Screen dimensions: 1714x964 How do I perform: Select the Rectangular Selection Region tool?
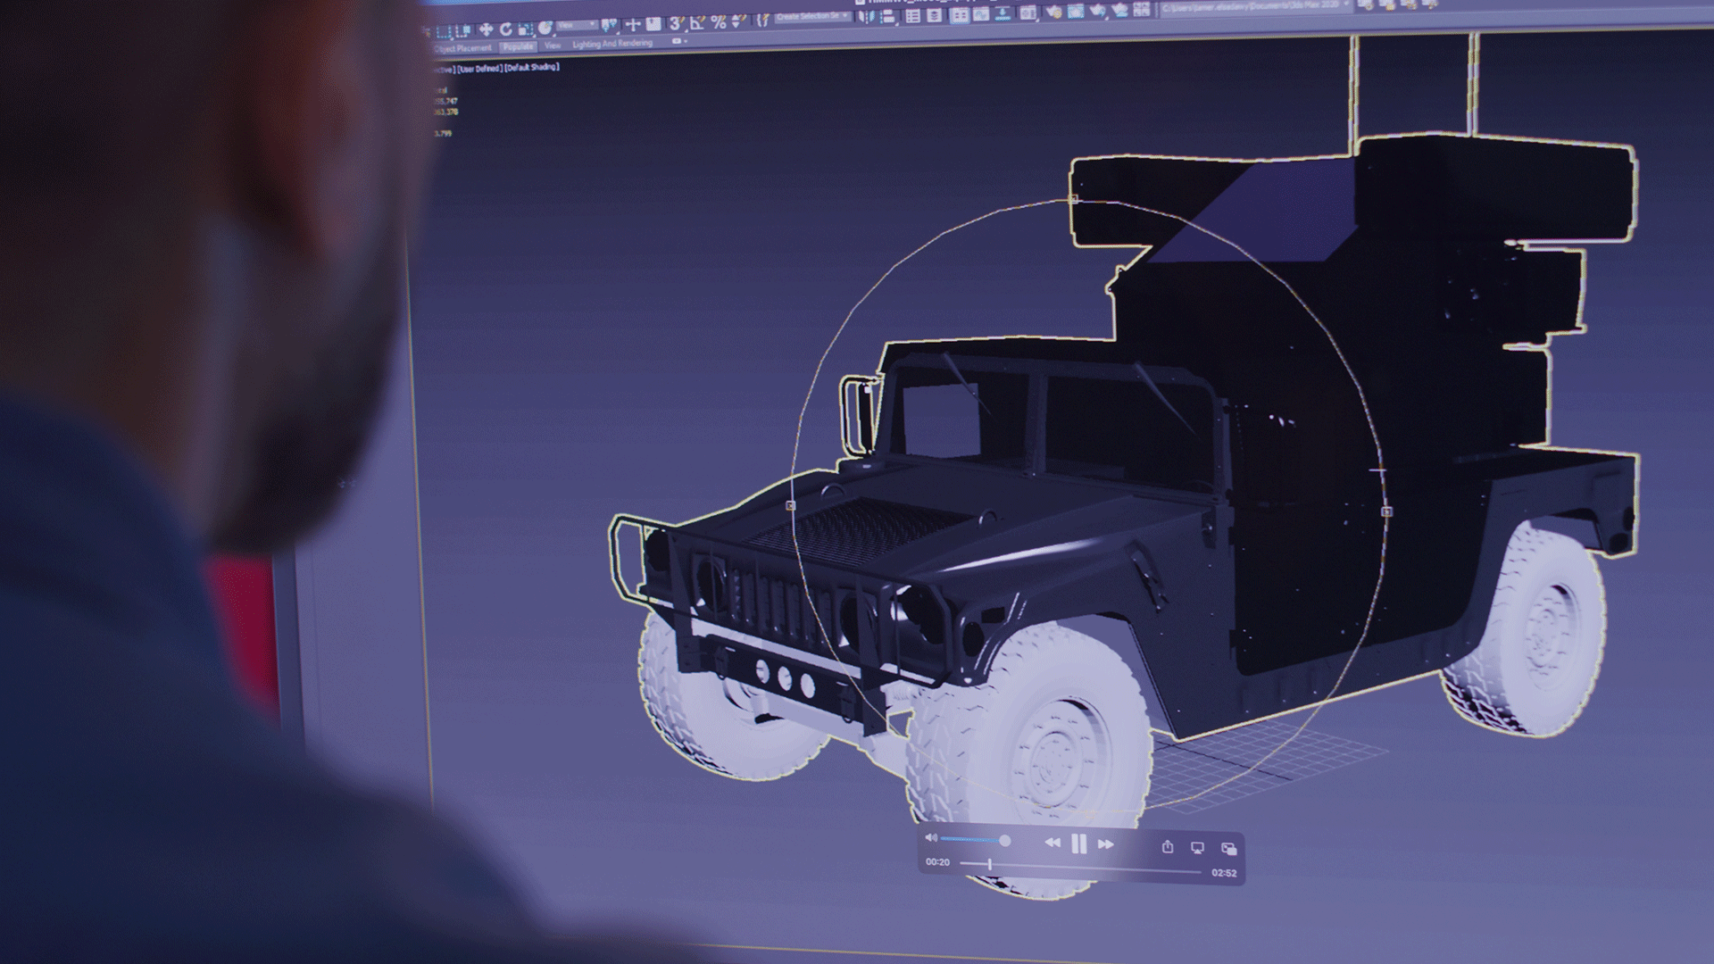tap(444, 31)
